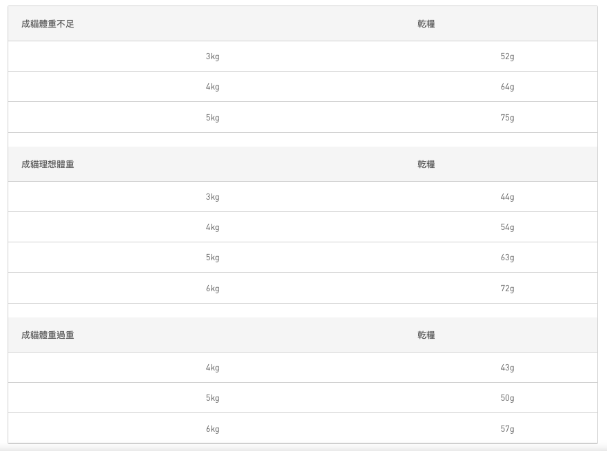
Task: Click the 44g value cell
Action: 507,197
